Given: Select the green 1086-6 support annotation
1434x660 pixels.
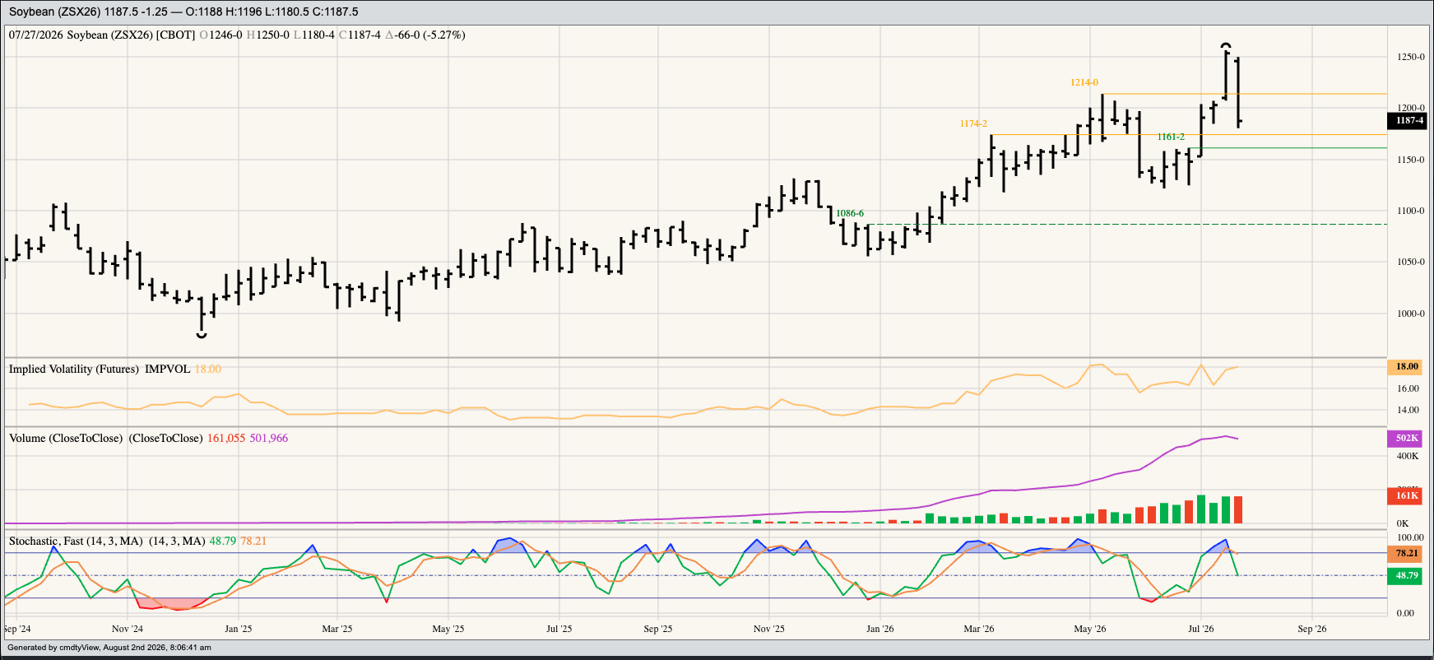Looking at the screenshot, I should (x=850, y=213).
